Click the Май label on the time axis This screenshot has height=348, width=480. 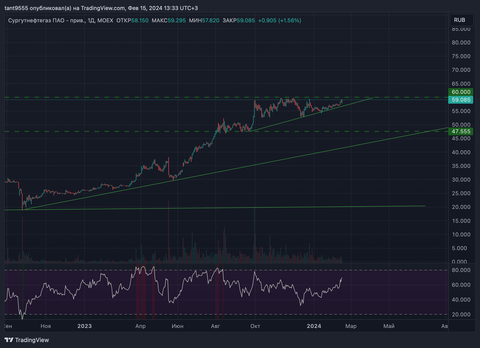click(x=389, y=326)
